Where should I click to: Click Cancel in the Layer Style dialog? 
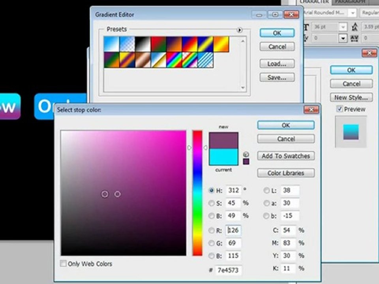(x=351, y=84)
